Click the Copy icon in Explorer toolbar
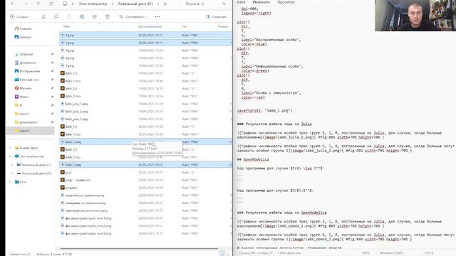 (x=56, y=16)
